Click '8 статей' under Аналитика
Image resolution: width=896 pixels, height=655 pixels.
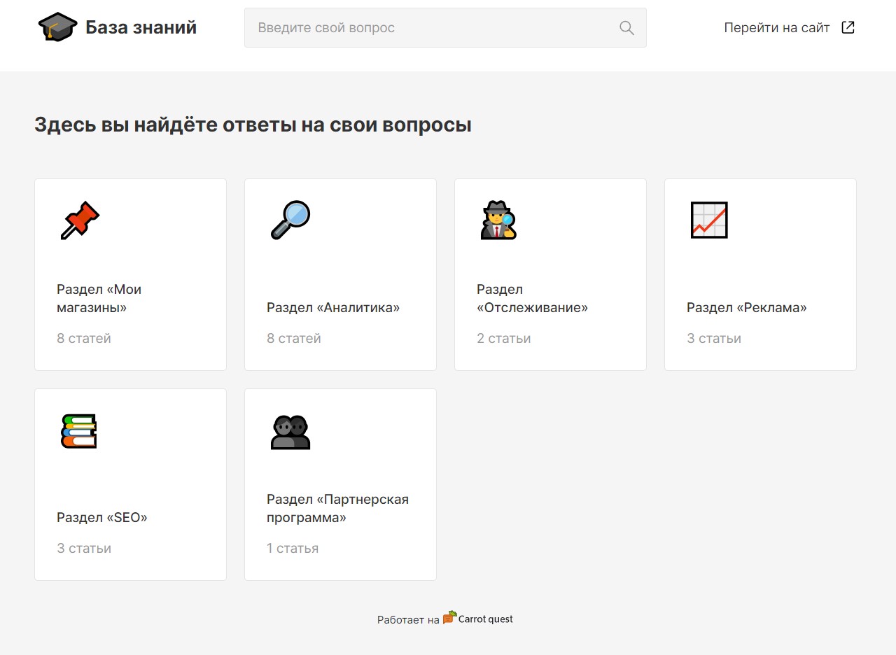[x=294, y=339]
